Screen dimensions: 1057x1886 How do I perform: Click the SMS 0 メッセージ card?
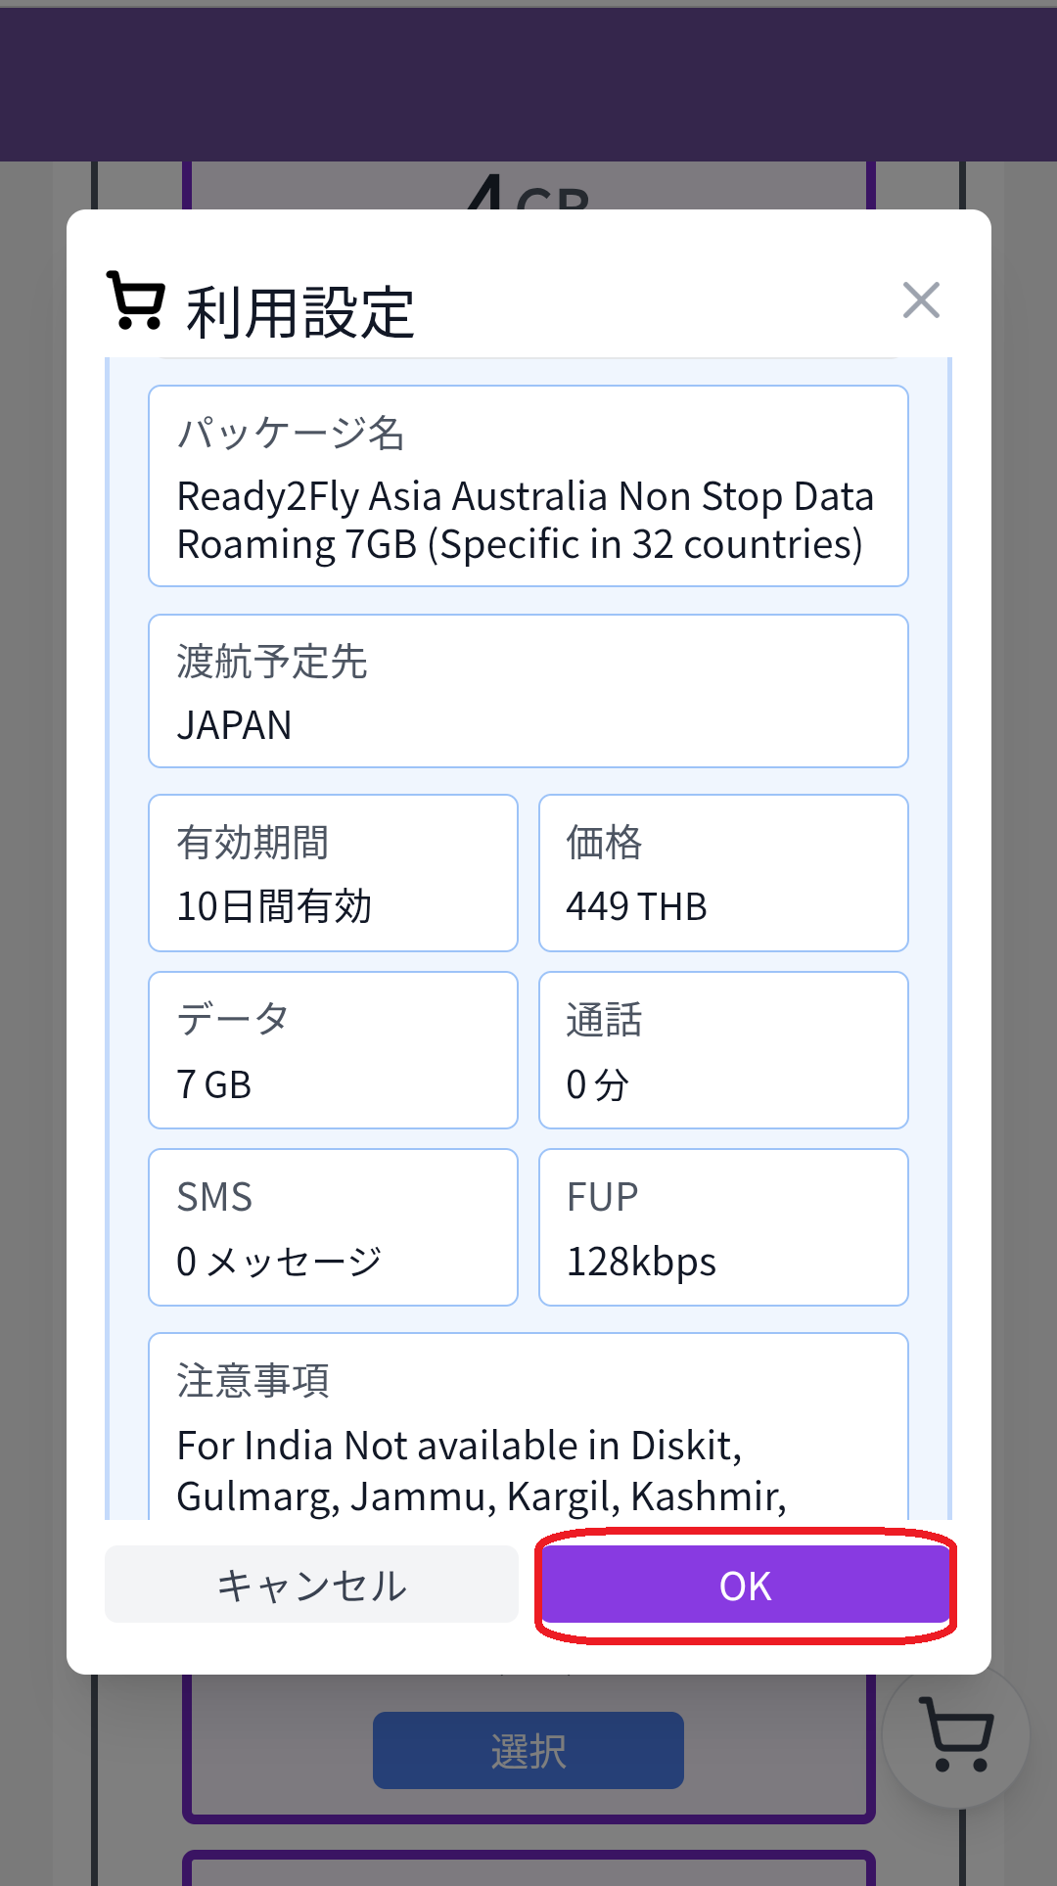point(333,1227)
